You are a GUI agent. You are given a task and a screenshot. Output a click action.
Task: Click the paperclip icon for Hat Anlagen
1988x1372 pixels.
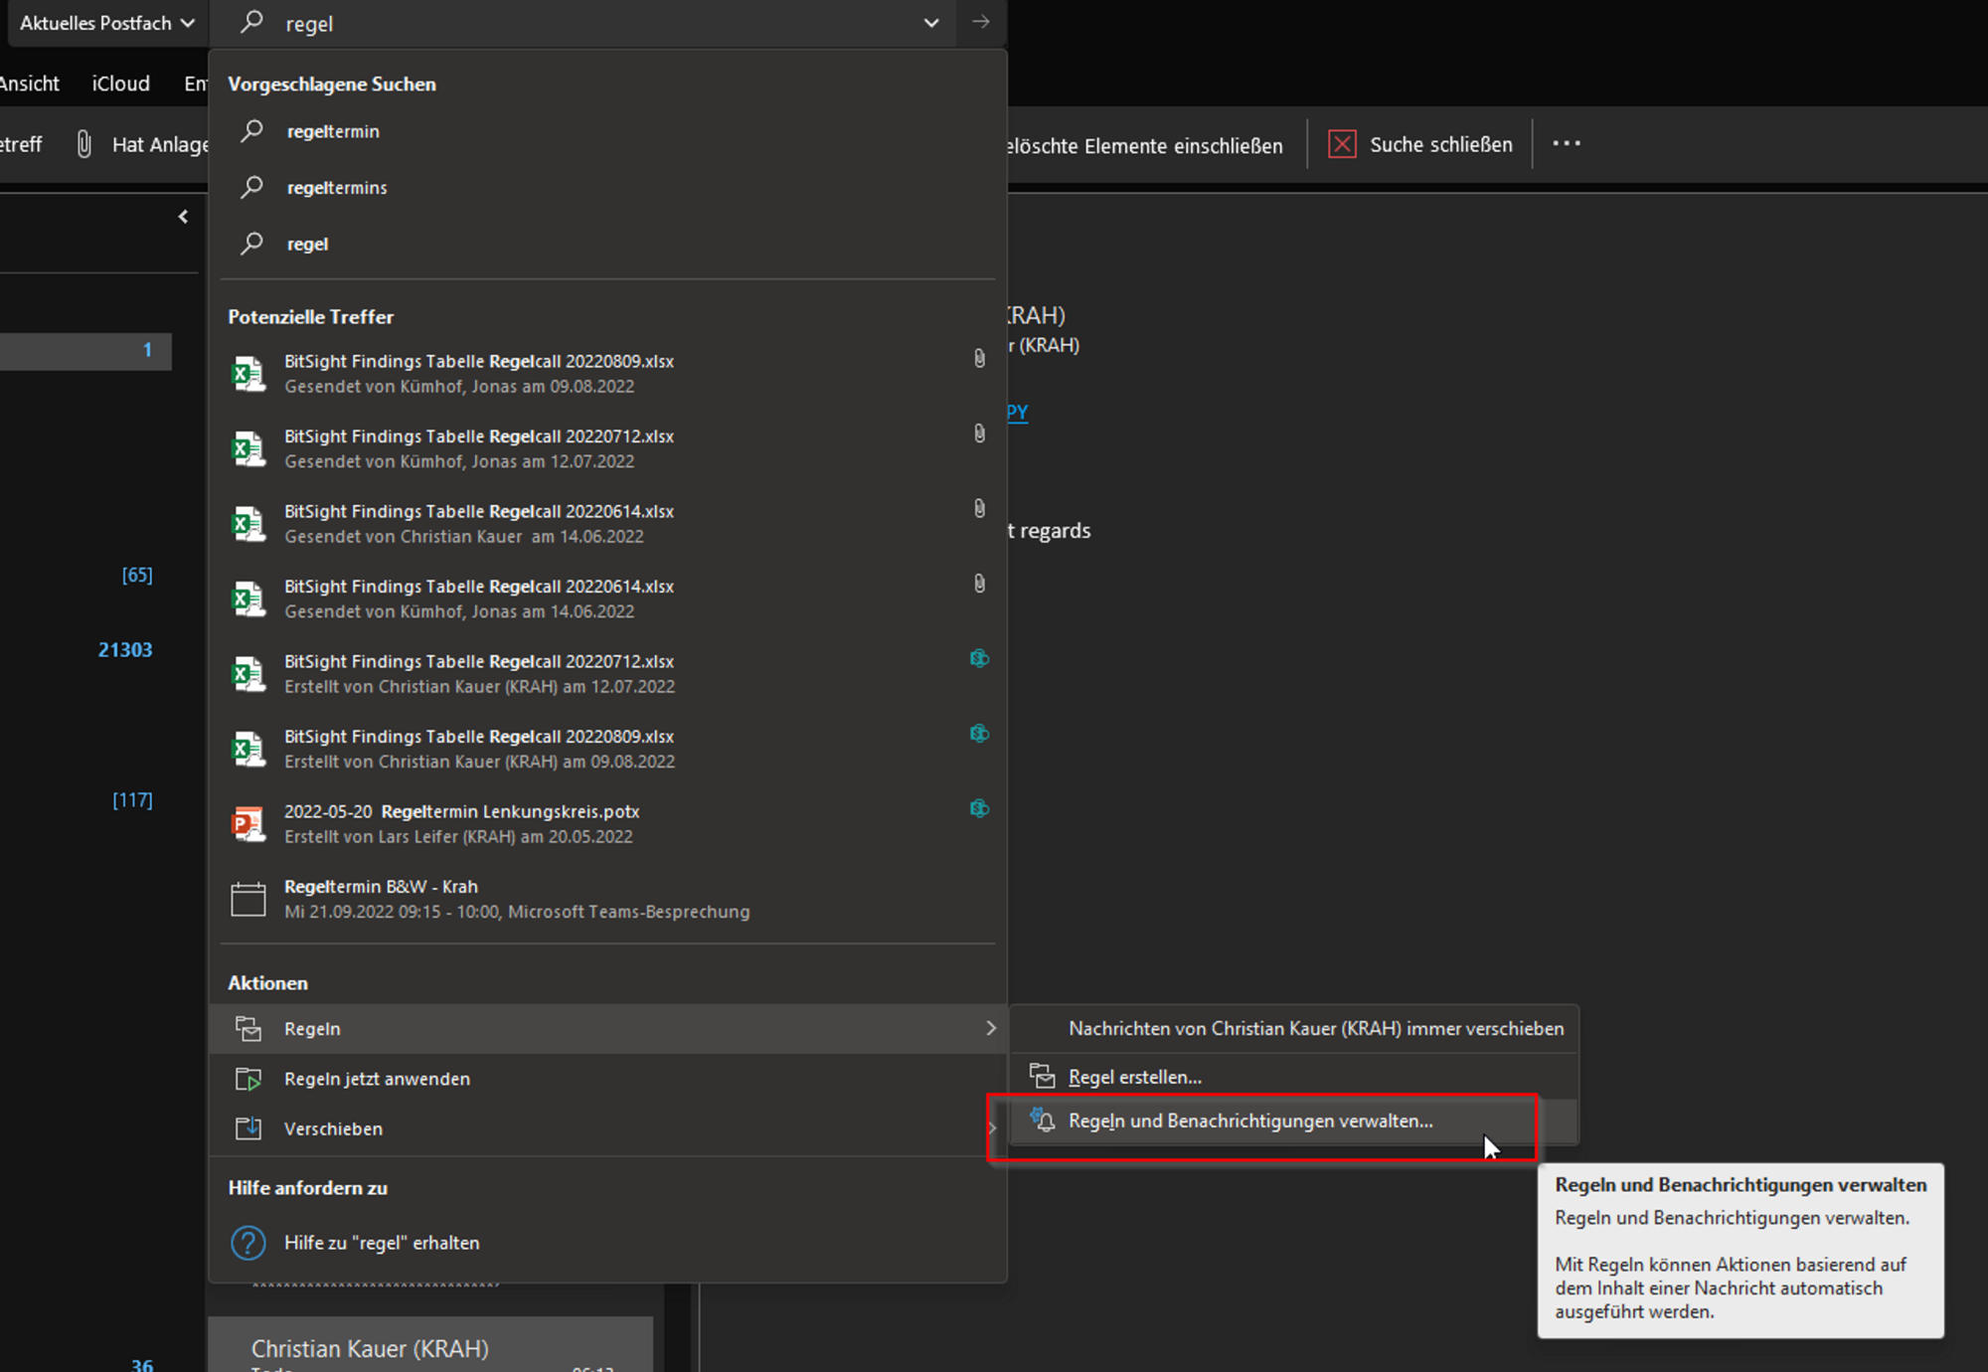point(84,145)
